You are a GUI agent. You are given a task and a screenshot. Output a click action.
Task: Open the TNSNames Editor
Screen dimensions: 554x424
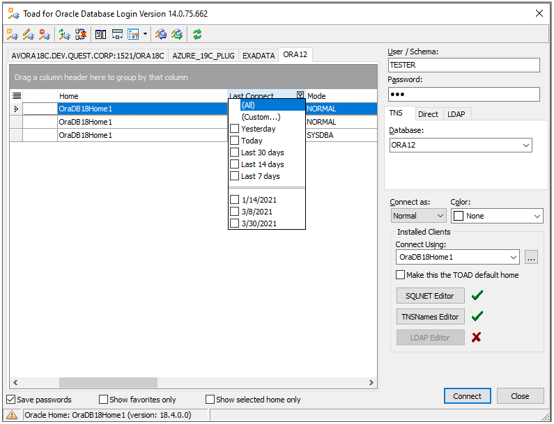point(430,317)
